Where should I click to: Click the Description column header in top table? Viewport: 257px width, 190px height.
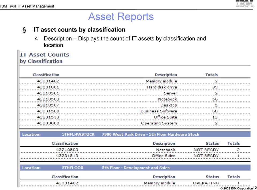[166, 75]
